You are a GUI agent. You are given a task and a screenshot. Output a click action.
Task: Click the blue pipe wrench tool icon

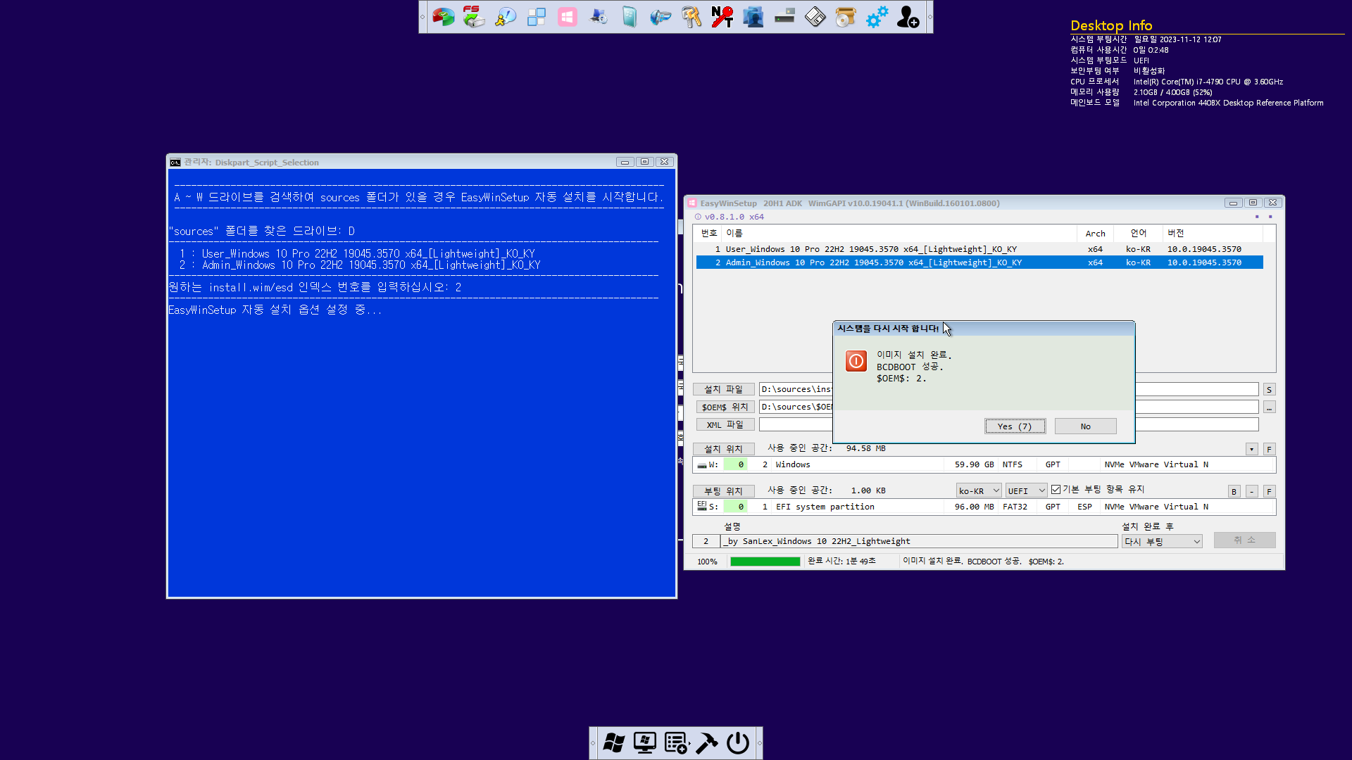(660, 16)
